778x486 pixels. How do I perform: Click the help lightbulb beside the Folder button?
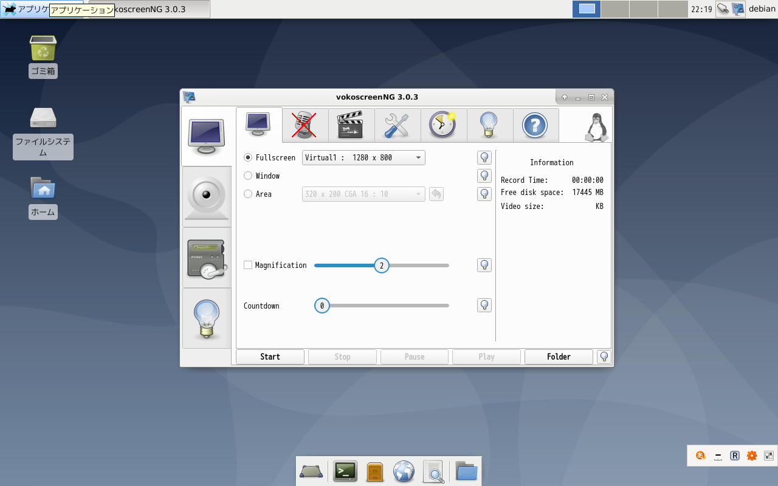click(604, 357)
